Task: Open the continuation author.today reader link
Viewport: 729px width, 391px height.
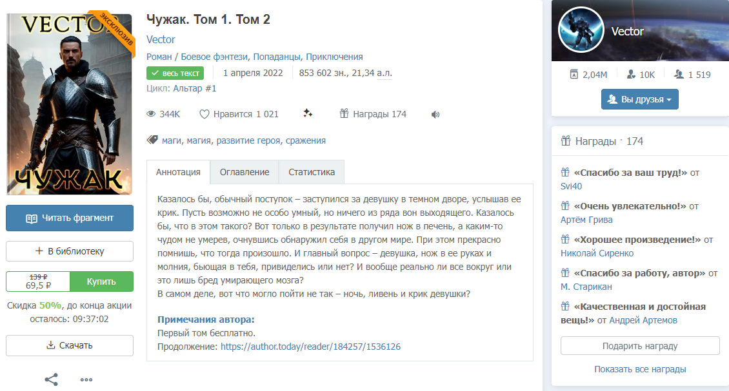Action: coord(310,347)
